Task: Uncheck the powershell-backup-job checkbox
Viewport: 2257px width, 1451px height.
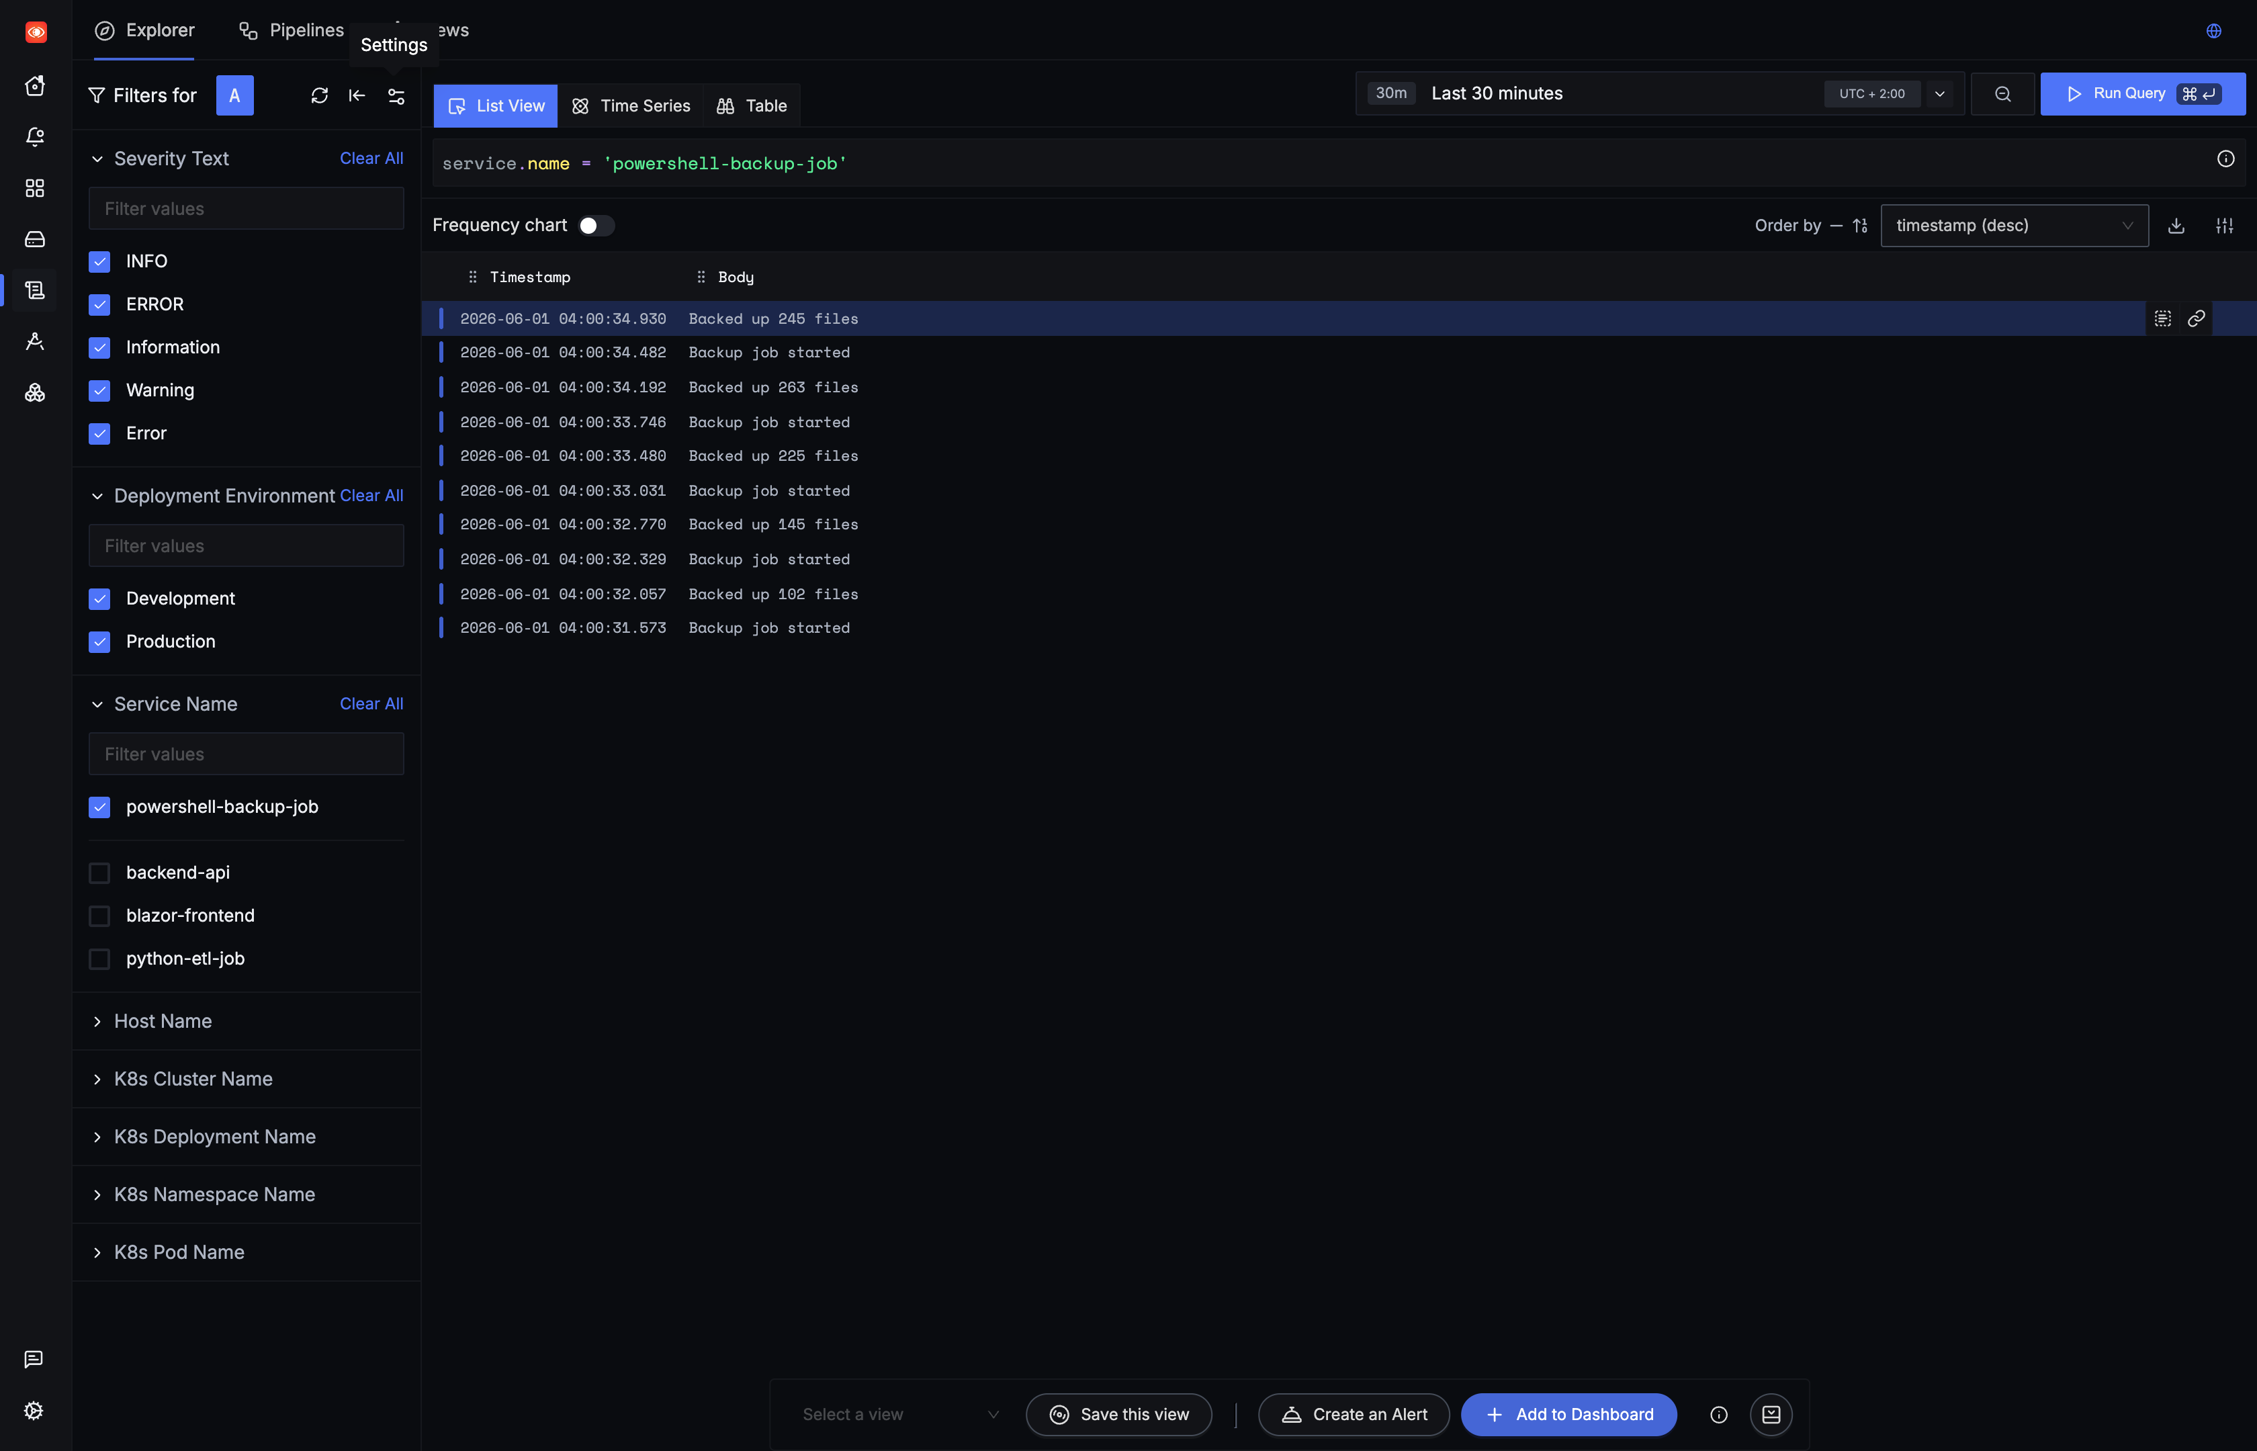Action: (99, 807)
